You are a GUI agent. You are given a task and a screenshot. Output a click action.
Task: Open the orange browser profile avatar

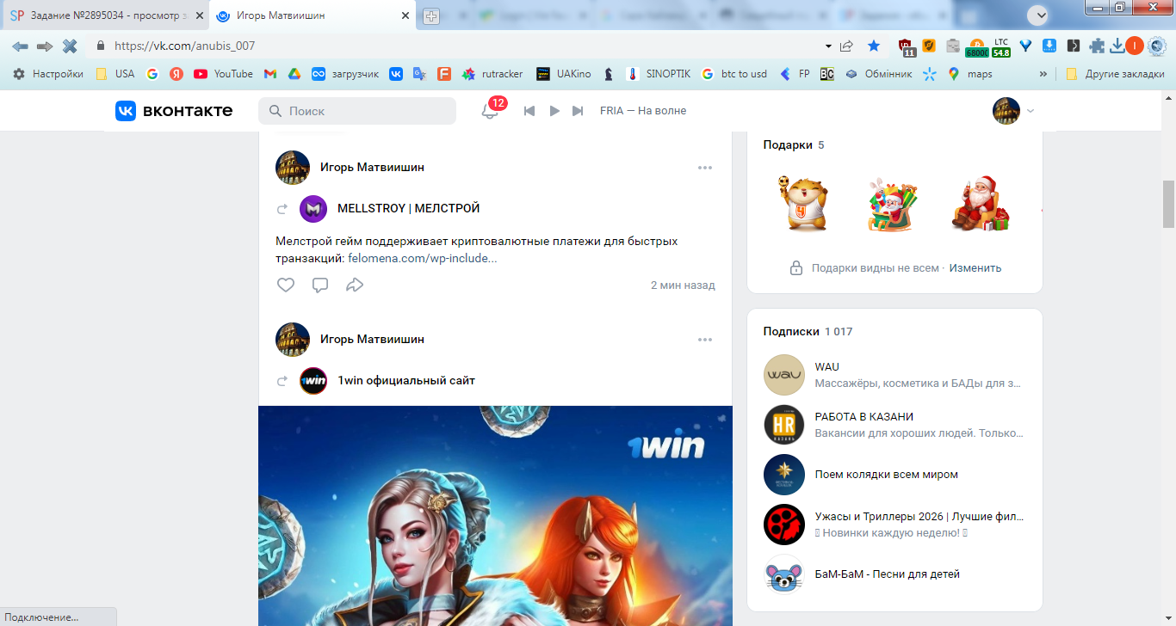(1135, 46)
